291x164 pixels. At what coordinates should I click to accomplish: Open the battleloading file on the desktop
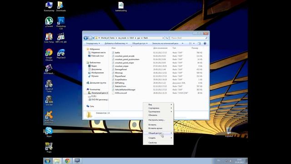pos(121,7)
